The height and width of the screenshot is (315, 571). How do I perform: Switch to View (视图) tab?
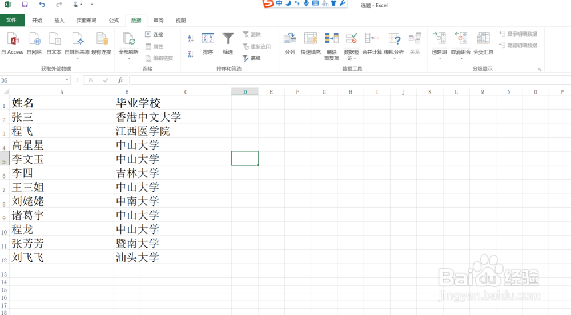pyautogui.click(x=180, y=21)
